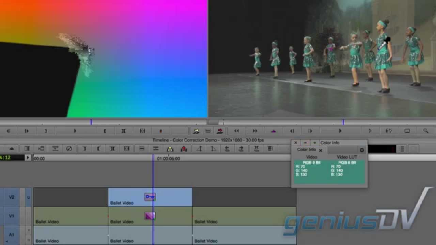Click the 'G: 140' value under Video

[x=301, y=170]
